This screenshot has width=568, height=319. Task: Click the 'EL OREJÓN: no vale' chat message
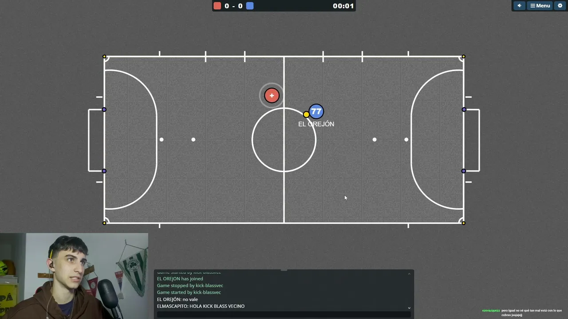pyautogui.click(x=177, y=299)
